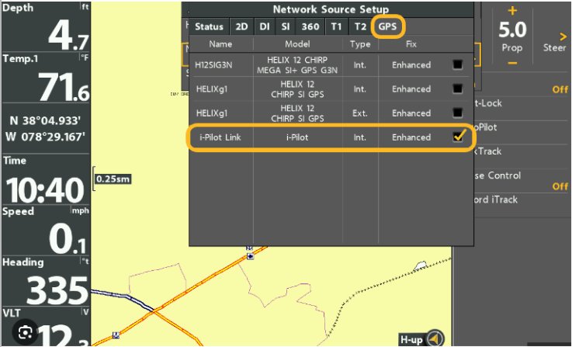Click the 5.0 Prop speed value
Viewport: 572px width, 347px height.
[x=512, y=29]
